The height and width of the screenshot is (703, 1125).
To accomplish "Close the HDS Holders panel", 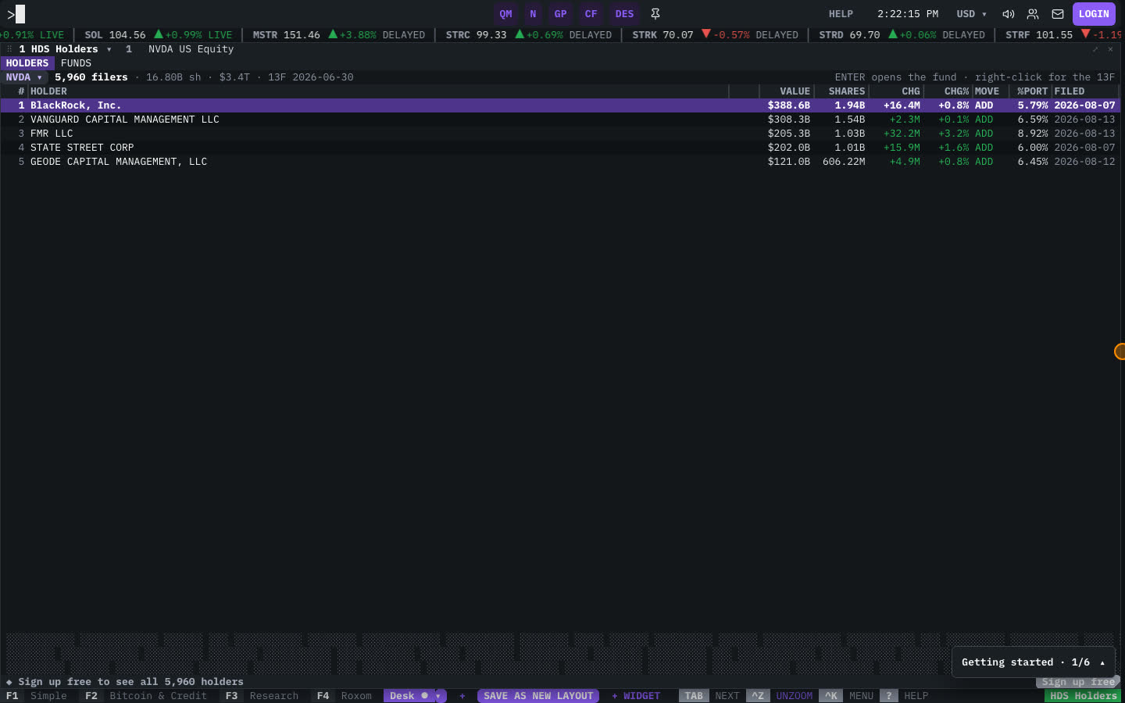I will (1110, 49).
